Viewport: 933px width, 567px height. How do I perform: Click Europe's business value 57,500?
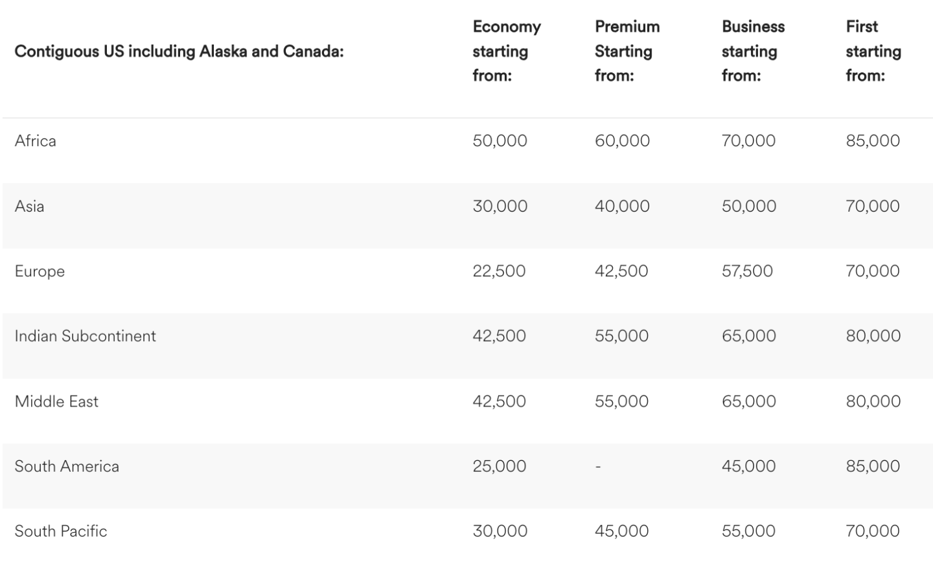(747, 271)
